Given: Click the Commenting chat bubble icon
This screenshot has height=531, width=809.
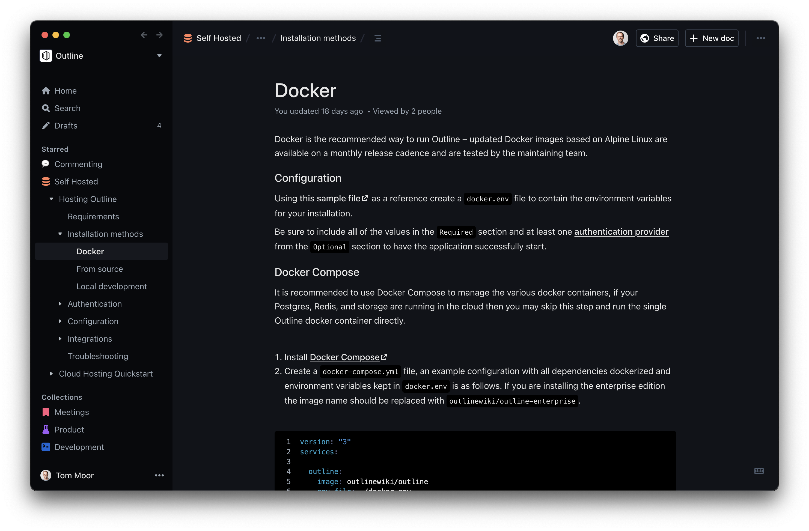Looking at the screenshot, I should (46, 164).
